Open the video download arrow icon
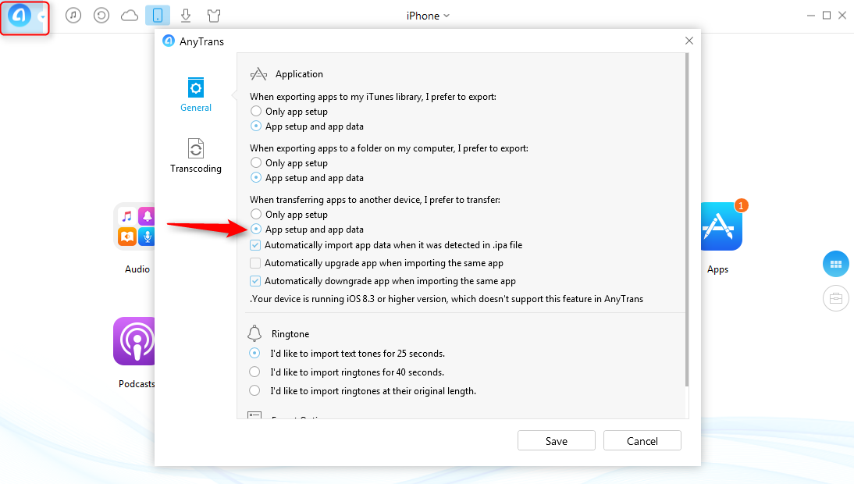854x484 pixels. pyautogui.click(x=186, y=16)
